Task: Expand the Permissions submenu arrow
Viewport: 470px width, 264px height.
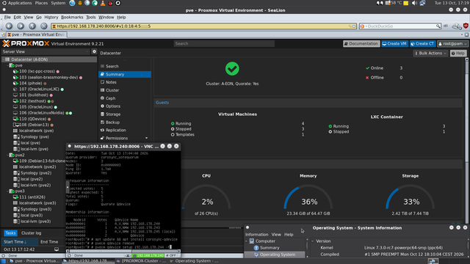Action: [147, 138]
